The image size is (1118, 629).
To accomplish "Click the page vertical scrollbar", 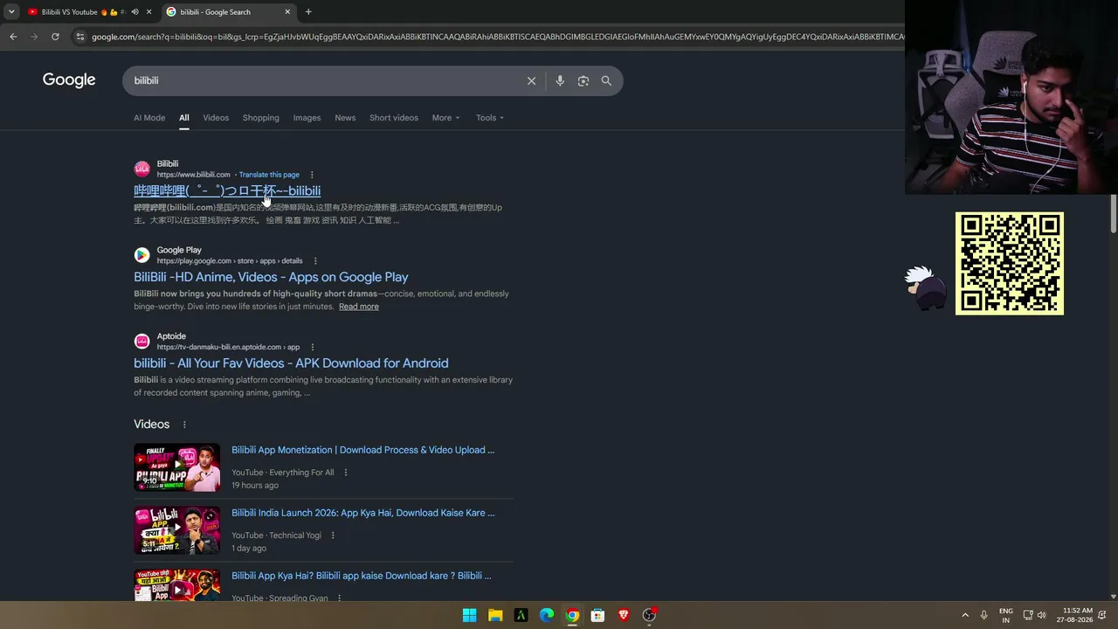I will coord(1113,214).
